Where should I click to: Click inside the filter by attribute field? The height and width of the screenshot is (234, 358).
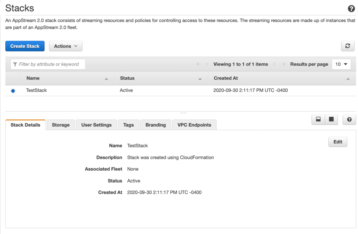click(x=49, y=64)
